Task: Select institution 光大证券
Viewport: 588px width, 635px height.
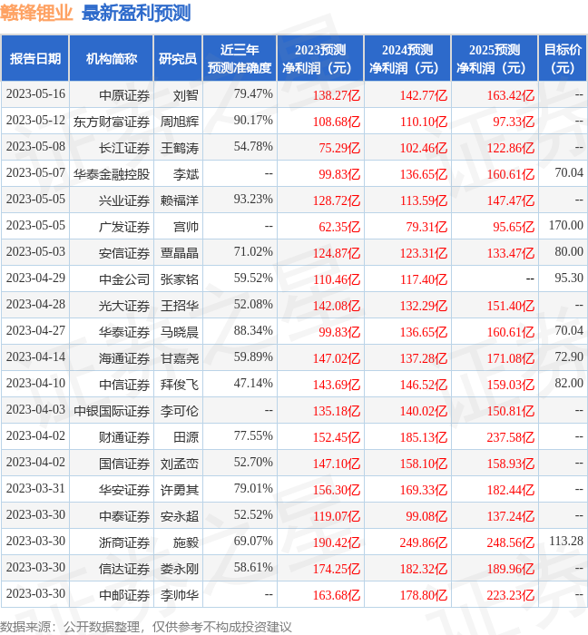Action: [124, 307]
